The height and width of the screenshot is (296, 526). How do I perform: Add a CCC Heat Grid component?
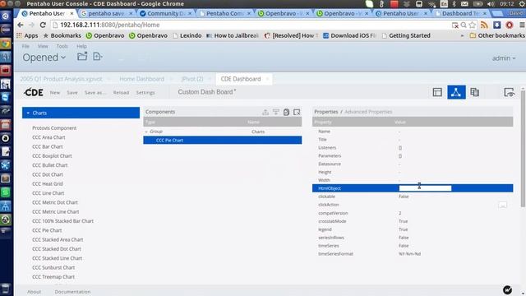48,183
